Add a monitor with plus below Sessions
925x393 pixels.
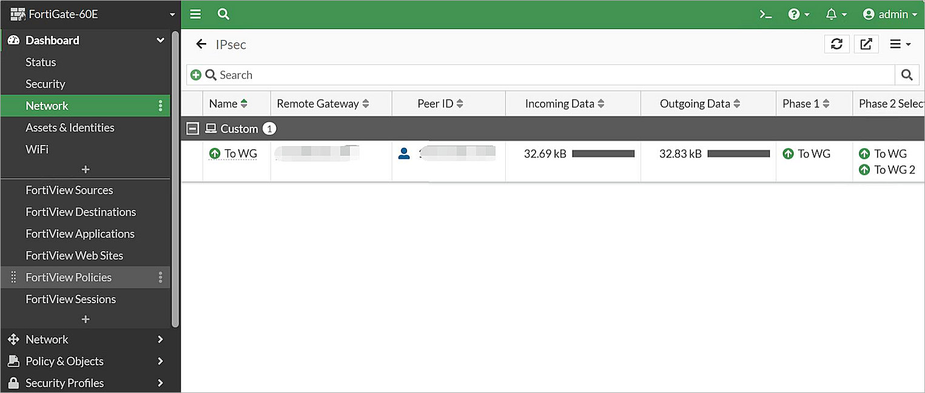pyautogui.click(x=86, y=319)
